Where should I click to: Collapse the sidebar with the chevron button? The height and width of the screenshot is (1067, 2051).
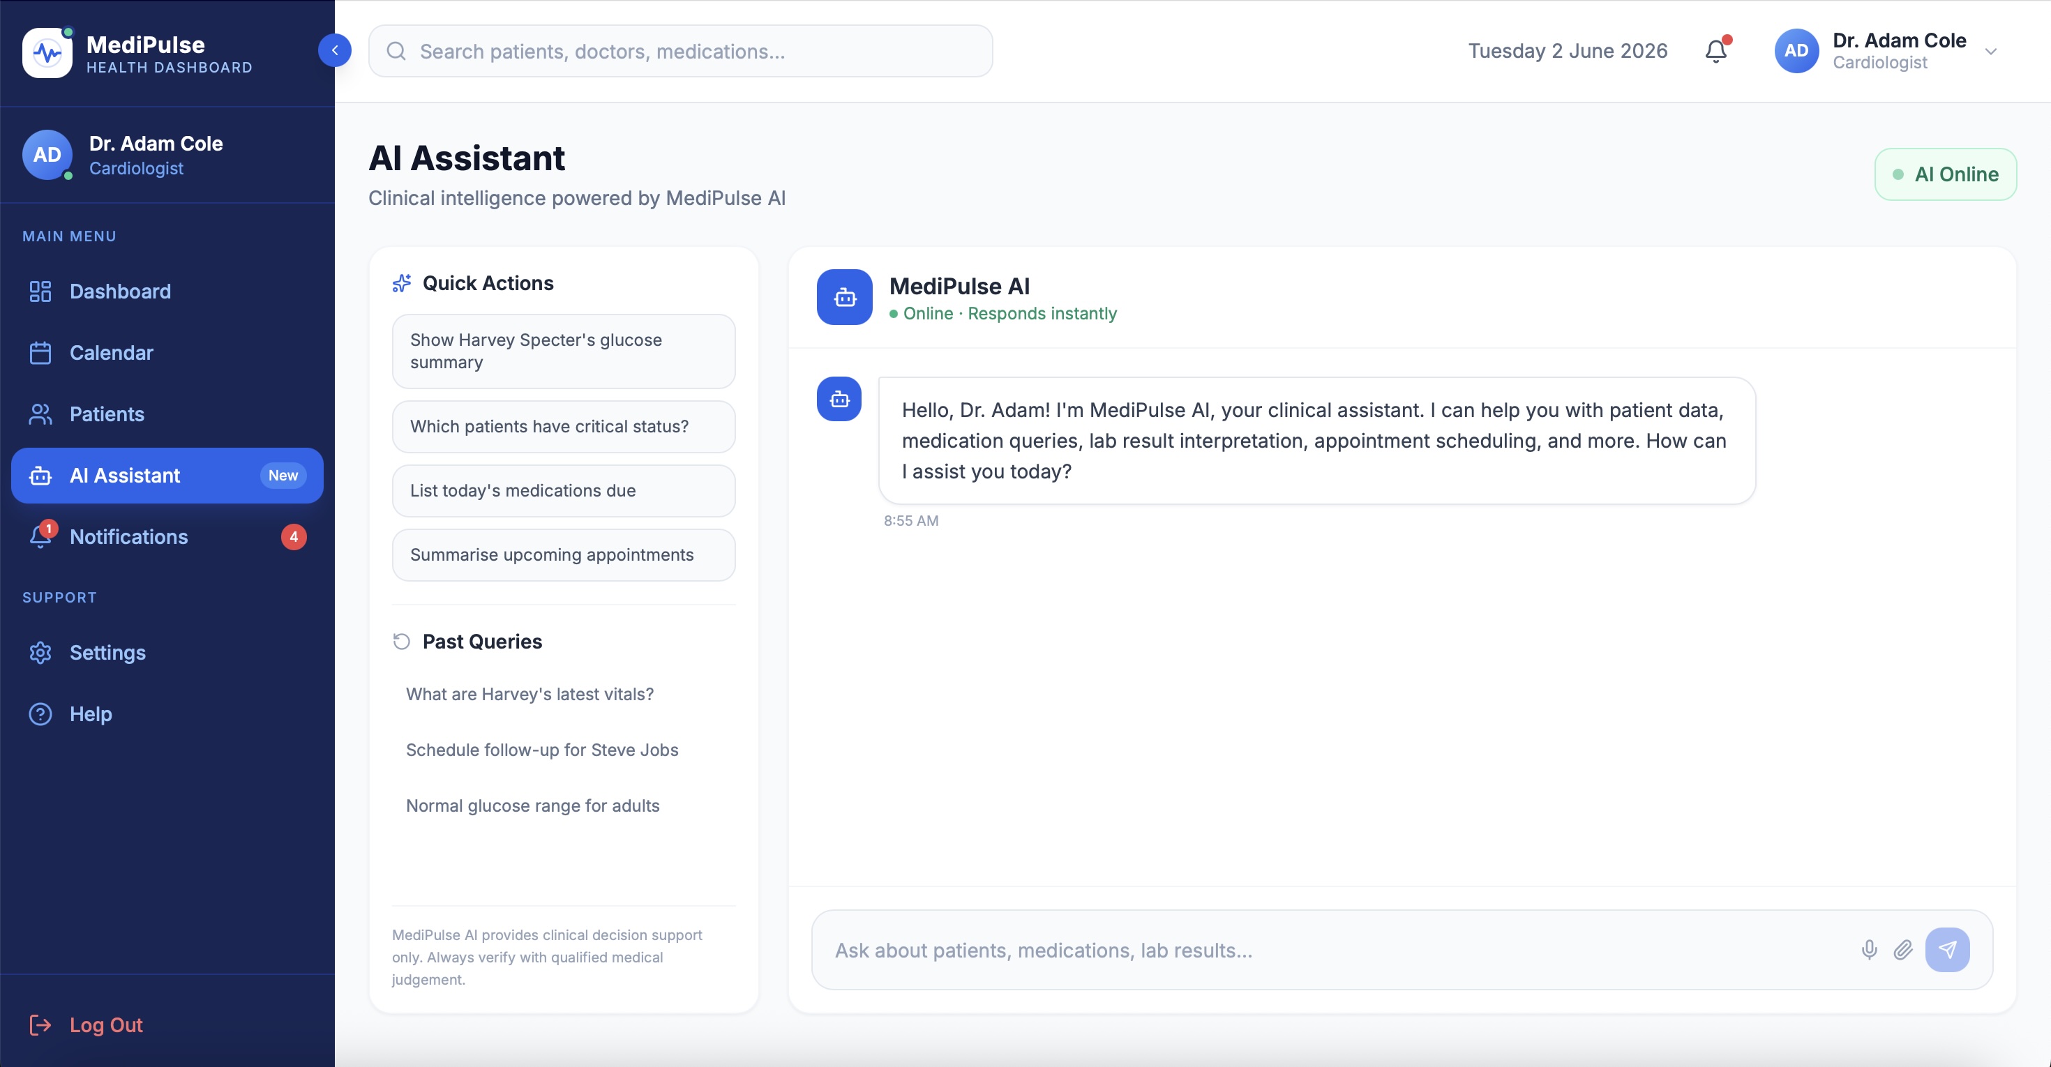click(x=334, y=50)
